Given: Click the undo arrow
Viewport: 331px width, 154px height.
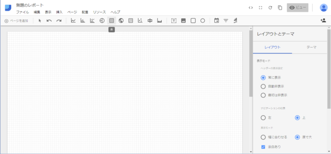Looking at the screenshot, I should click(x=49, y=21).
